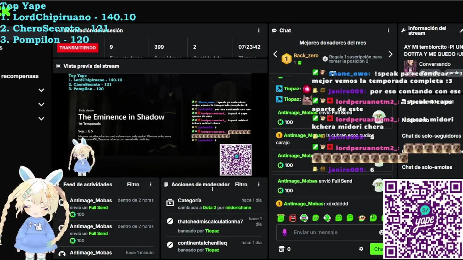
Task: Click the TRANSMITIENDO live status badge
Action: coord(77,48)
